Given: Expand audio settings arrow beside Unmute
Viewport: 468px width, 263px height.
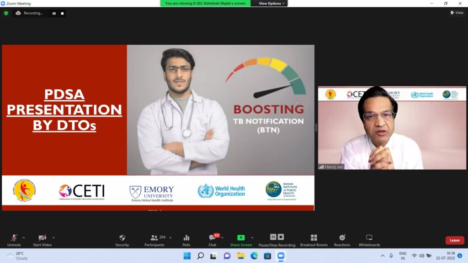Looking at the screenshot, I should click(24, 237).
